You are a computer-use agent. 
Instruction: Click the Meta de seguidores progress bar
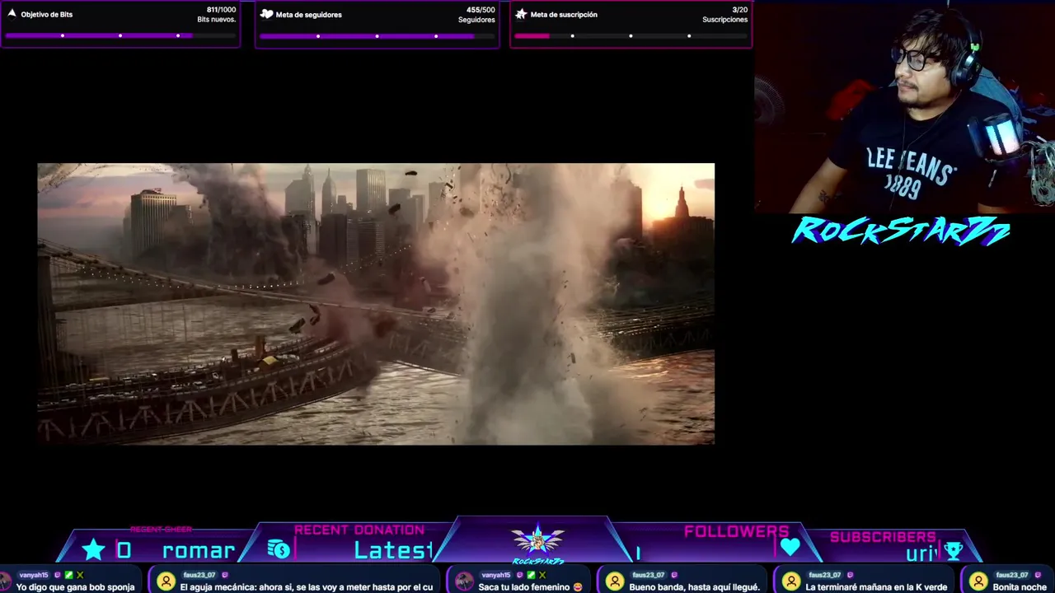tap(377, 35)
